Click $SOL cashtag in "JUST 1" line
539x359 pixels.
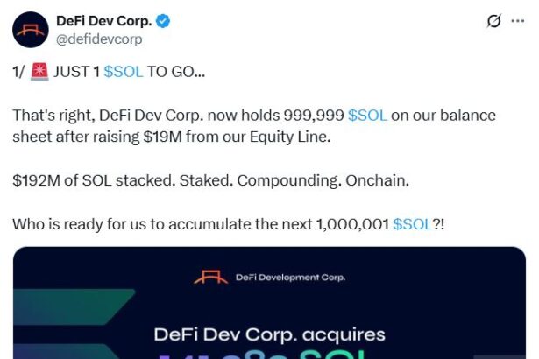click(123, 73)
